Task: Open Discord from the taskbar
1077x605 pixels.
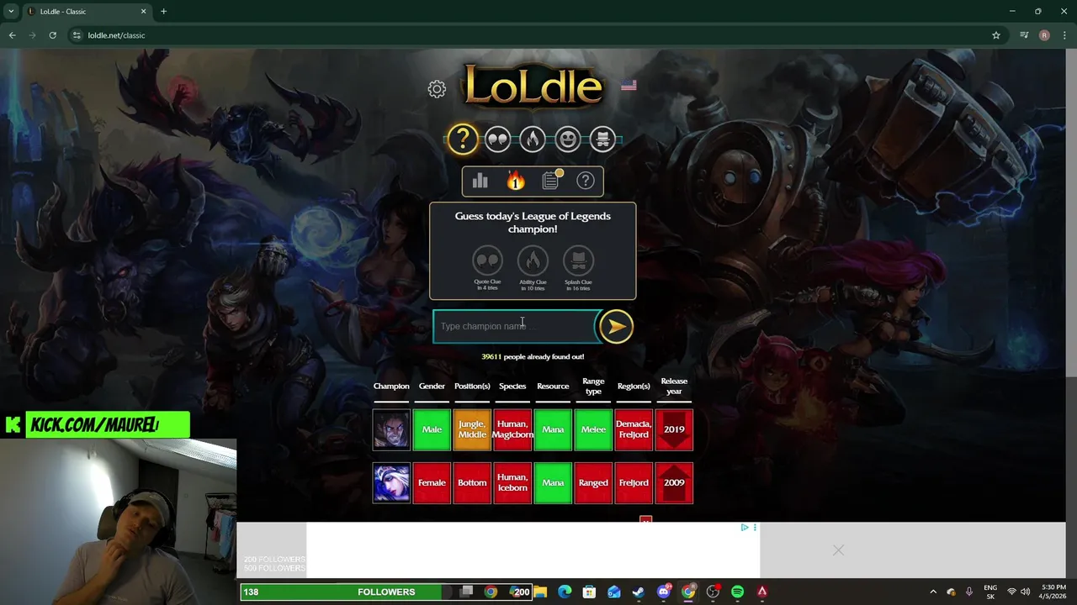Action: point(664,592)
